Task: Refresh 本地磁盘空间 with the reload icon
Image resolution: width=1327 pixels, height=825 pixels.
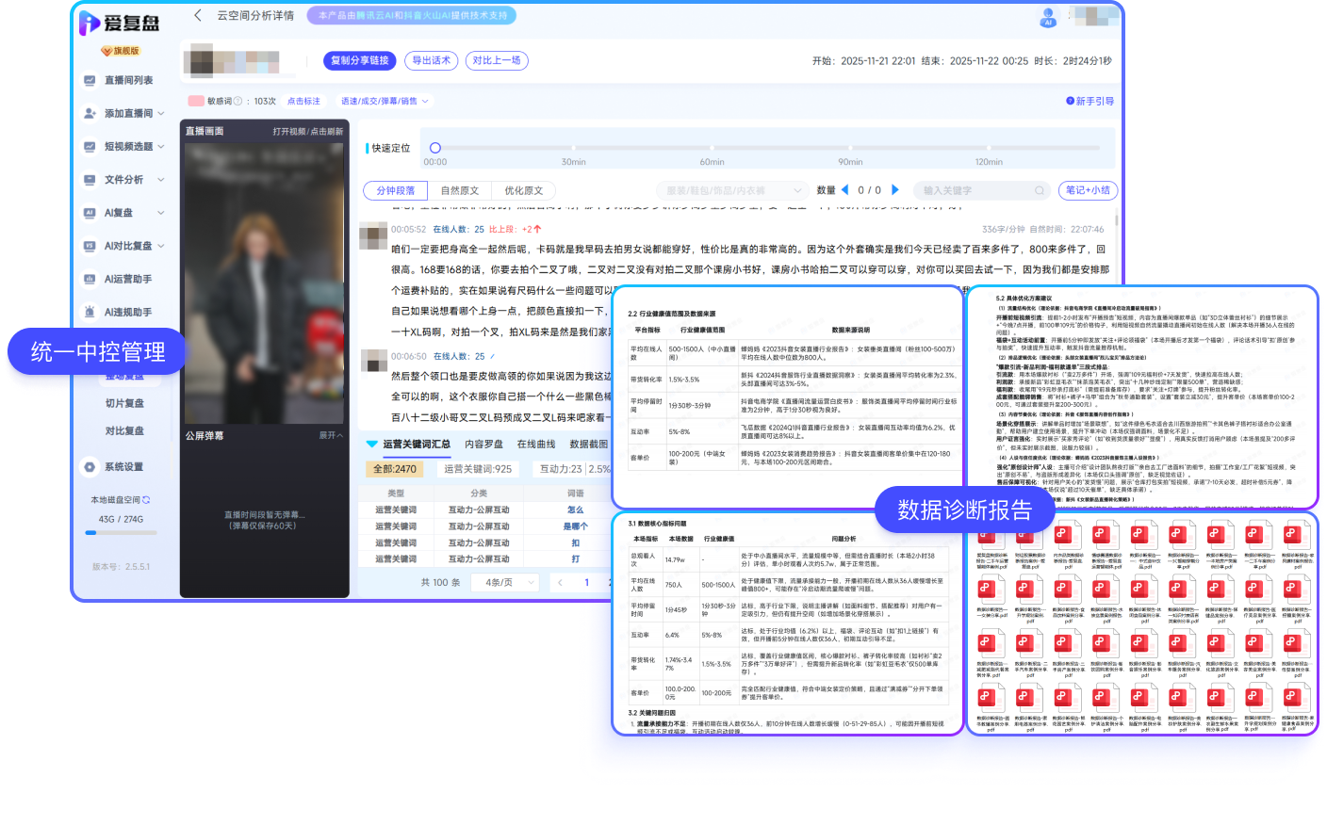Action: click(146, 500)
